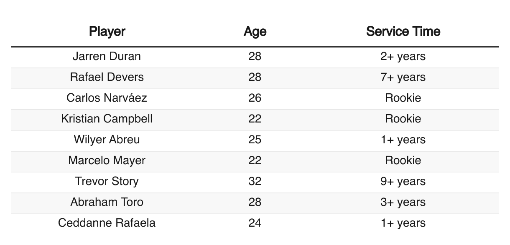Click the 7+ years service time cell
The width and height of the screenshot is (510, 245).
[403, 77]
